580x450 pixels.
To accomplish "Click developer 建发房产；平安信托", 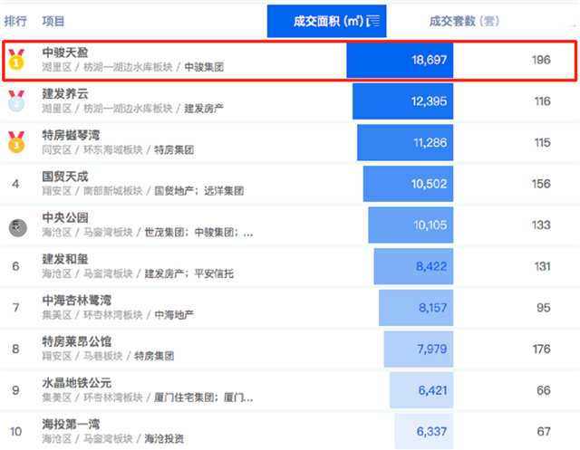I will (x=189, y=273).
